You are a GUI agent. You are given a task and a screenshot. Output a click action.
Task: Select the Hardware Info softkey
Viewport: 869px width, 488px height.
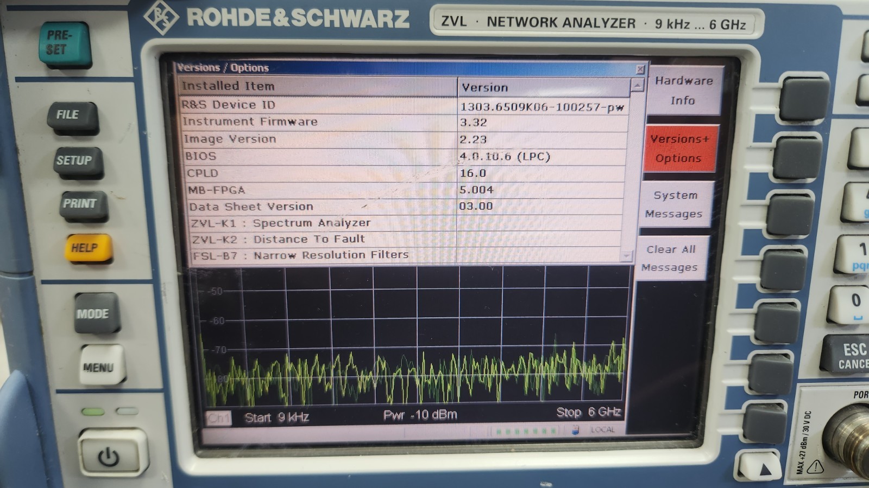684,91
